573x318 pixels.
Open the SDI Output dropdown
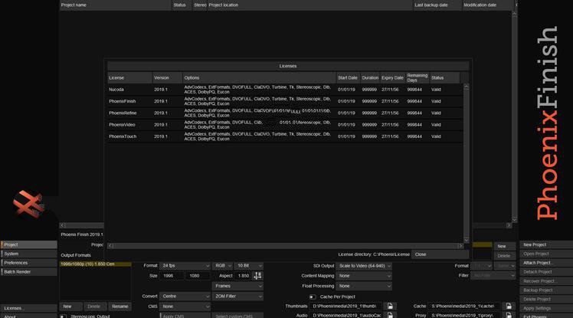[x=364, y=266]
